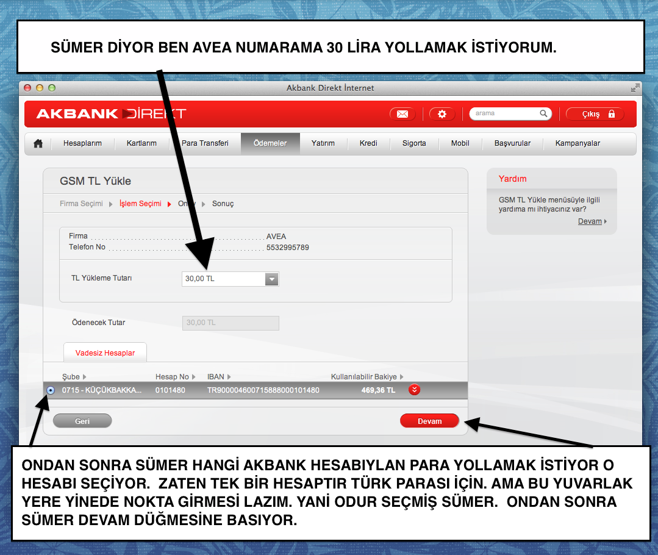Viewport: 658px width, 555px height.
Task: Click the İşlem Seçimi breadcrumb step
Action: coord(141,204)
